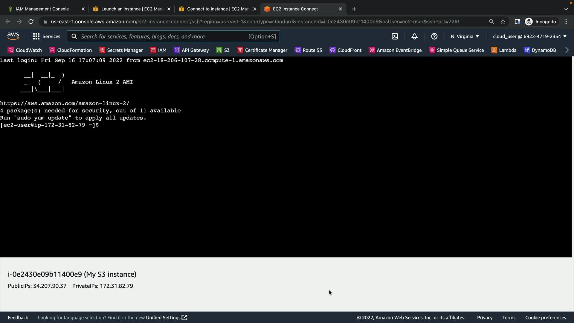Open Lambda from favorites bar
The width and height of the screenshot is (574, 323).
504,50
